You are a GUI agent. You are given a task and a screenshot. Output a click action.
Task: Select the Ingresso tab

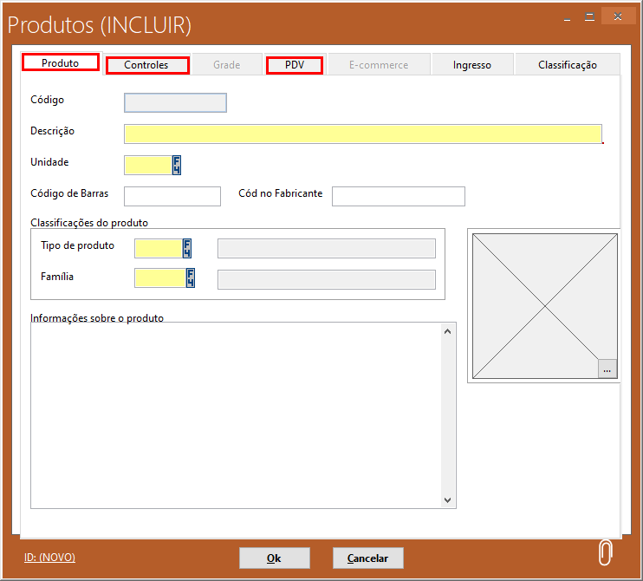pyautogui.click(x=471, y=65)
